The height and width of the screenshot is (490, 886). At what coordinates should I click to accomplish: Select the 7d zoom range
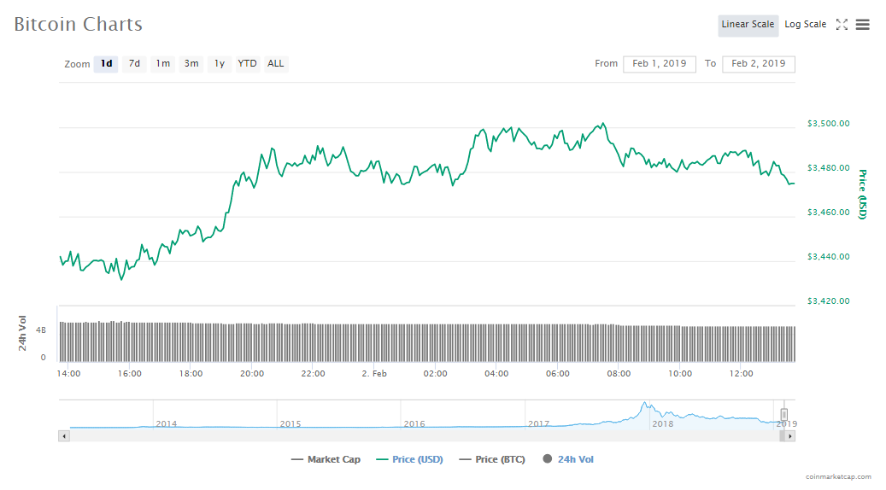point(134,64)
